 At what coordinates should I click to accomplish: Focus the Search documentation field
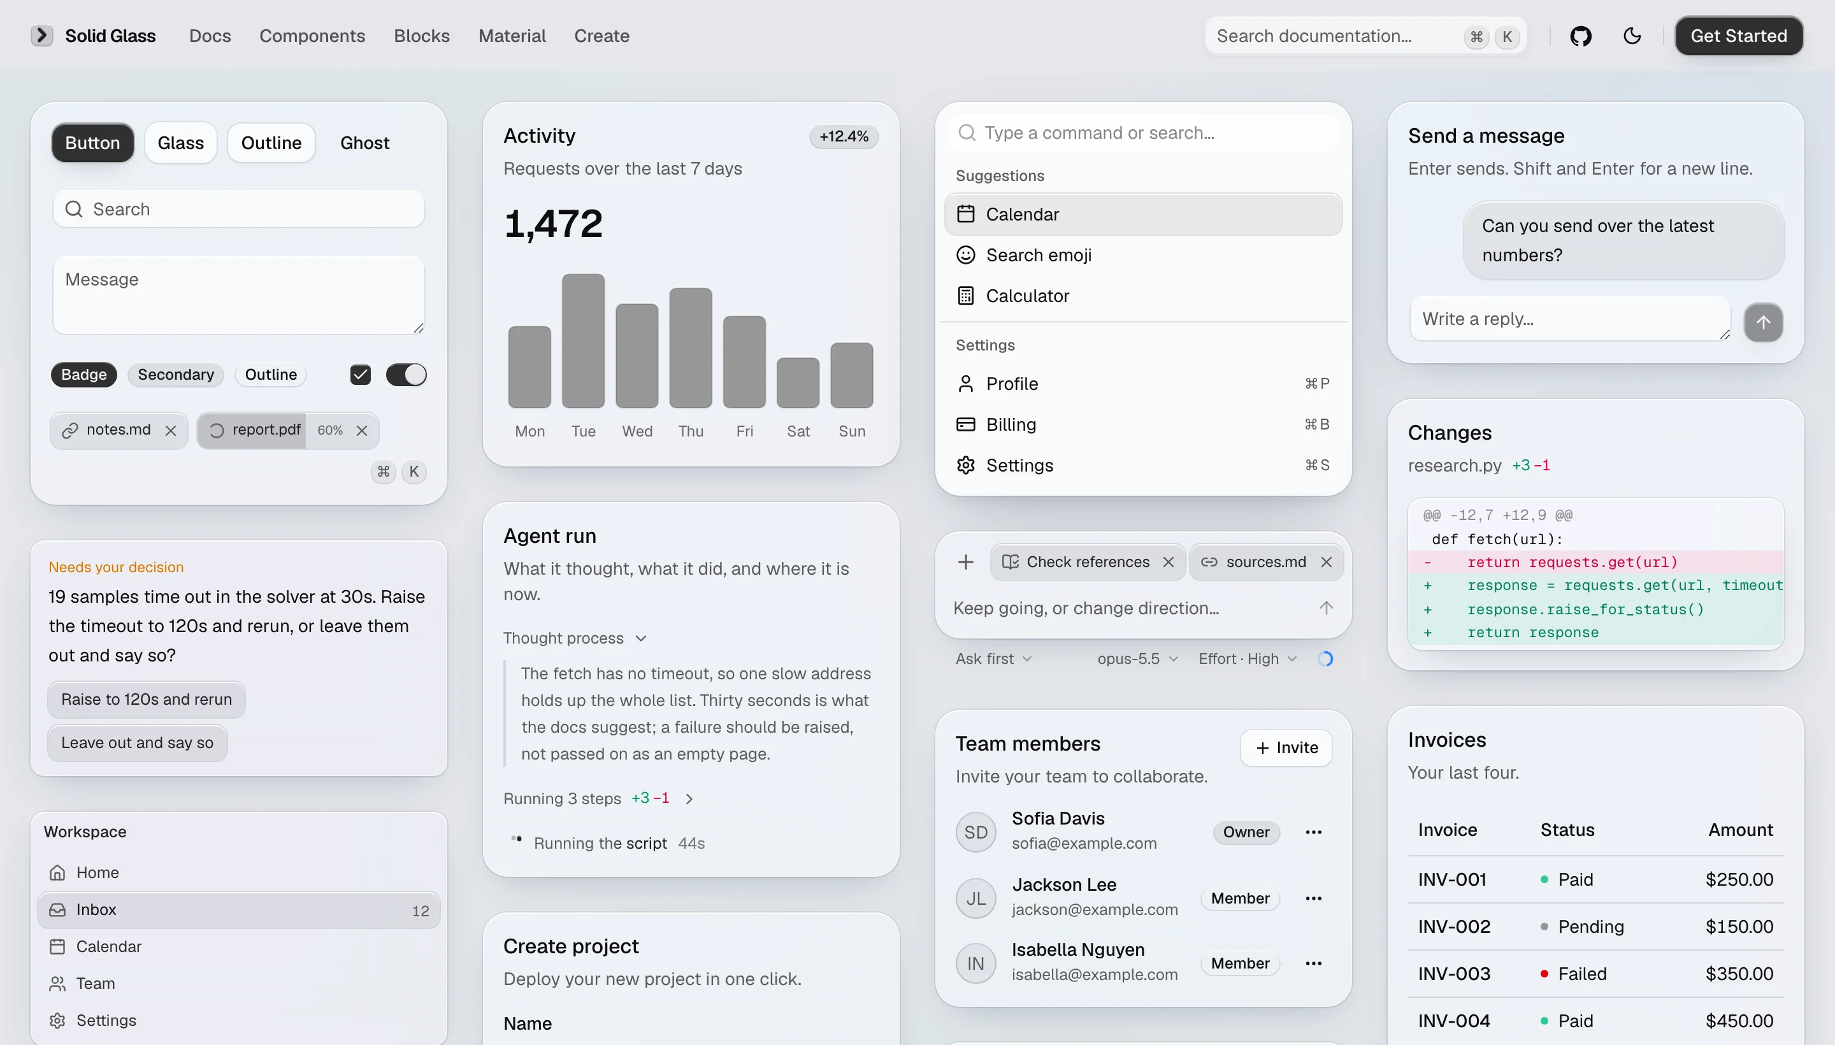(1365, 36)
